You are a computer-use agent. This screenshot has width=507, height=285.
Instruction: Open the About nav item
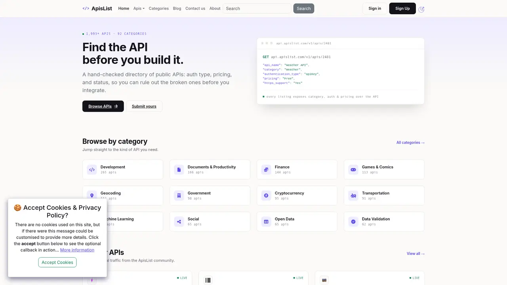215,8
